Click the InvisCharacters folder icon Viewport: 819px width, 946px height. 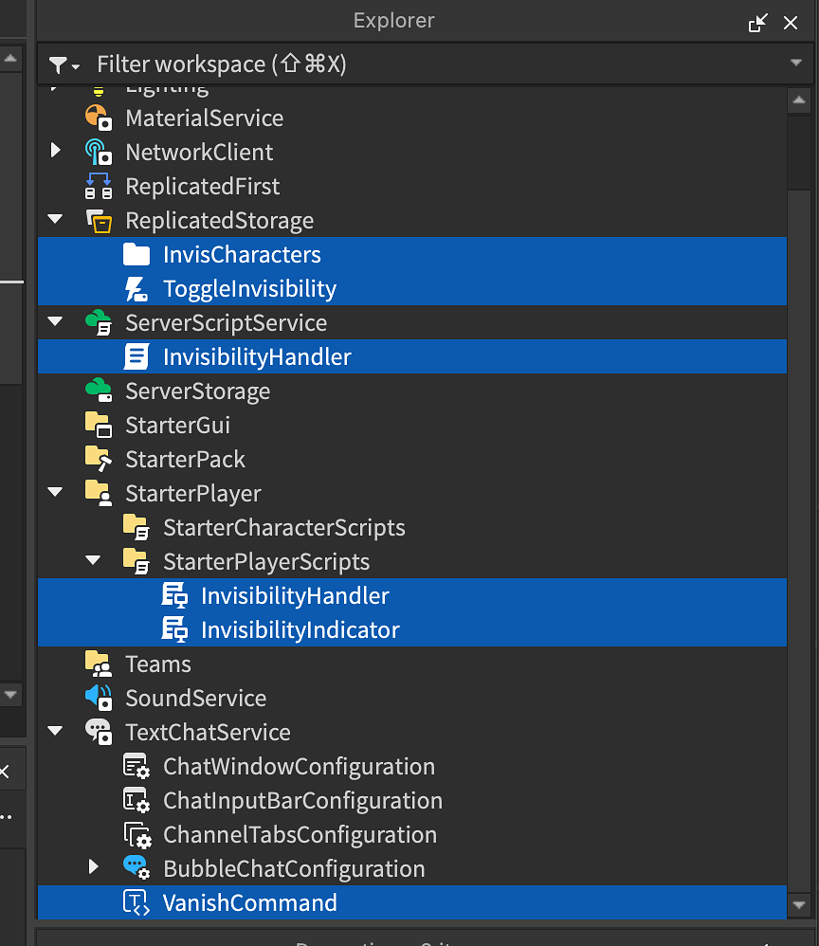point(136,254)
